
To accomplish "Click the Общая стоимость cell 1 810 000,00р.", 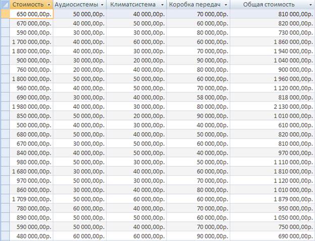I will (x=272, y=171).
